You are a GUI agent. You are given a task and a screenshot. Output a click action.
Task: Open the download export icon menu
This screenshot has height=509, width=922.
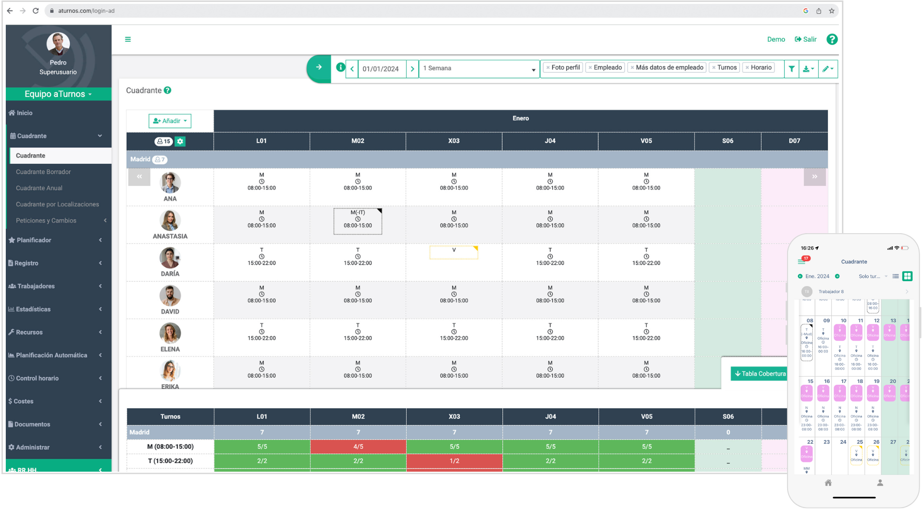coord(808,69)
